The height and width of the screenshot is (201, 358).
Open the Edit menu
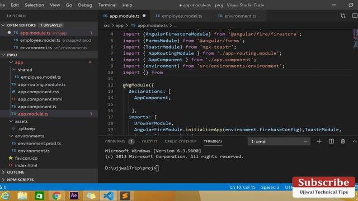(x=15, y=5)
